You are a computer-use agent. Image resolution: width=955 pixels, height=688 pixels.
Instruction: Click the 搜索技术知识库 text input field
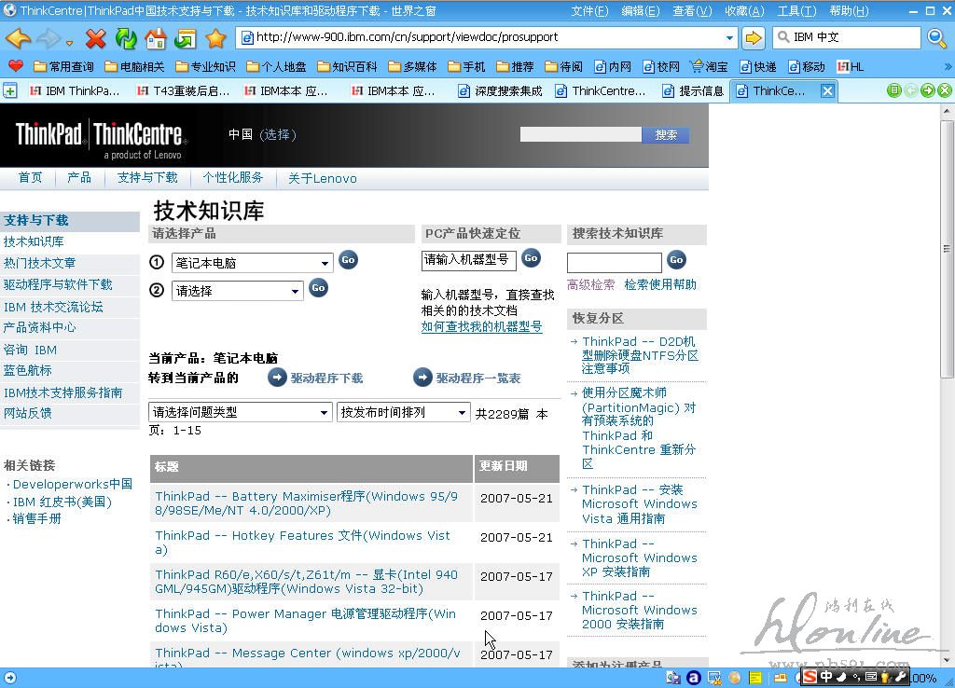point(614,263)
